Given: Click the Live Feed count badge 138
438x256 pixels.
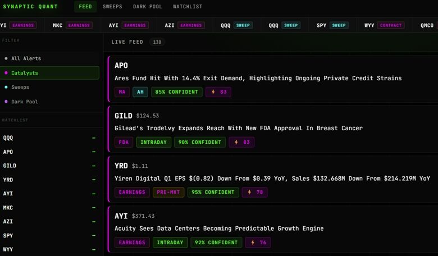Looking at the screenshot, I should [157, 42].
